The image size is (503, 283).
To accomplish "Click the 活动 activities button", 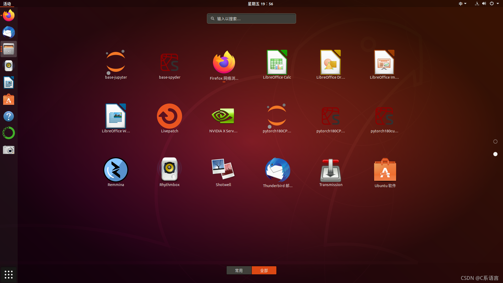I will tap(7, 4).
